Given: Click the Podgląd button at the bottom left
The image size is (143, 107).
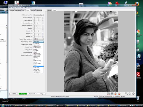Looking at the screenshot, I should [x=14, y=94].
